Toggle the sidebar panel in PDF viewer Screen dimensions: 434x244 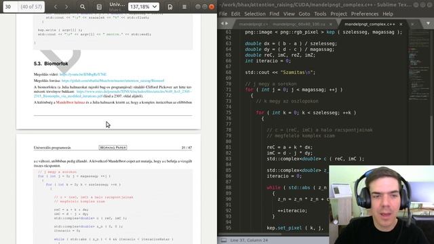click(x=99, y=7)
